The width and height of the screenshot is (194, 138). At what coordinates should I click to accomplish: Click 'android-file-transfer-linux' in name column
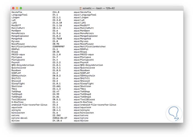coord(29,105)
